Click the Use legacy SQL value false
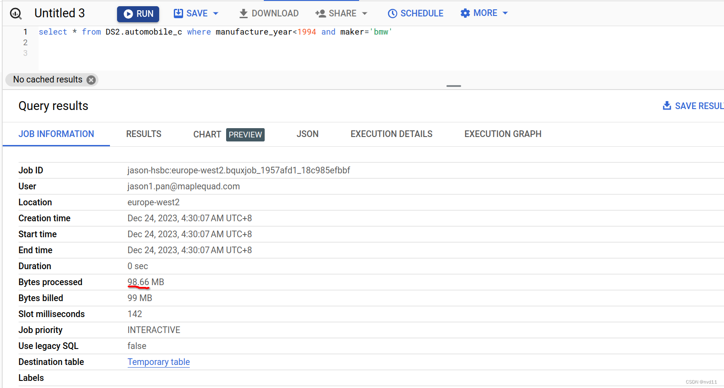 pos(137,346)
